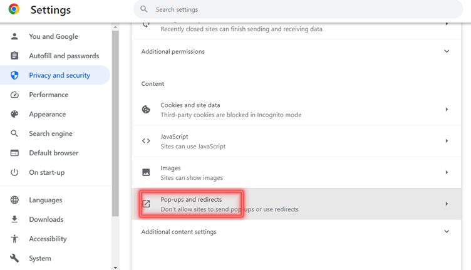Click the Autofill and passwords clipboard icon
The width and height of the screenshot is (471, 270).
pyautogui.click(x=14, y=56)
